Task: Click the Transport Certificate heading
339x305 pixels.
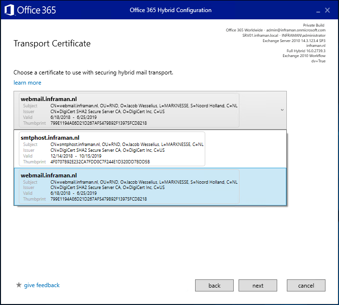Action: tap(52, 44)
